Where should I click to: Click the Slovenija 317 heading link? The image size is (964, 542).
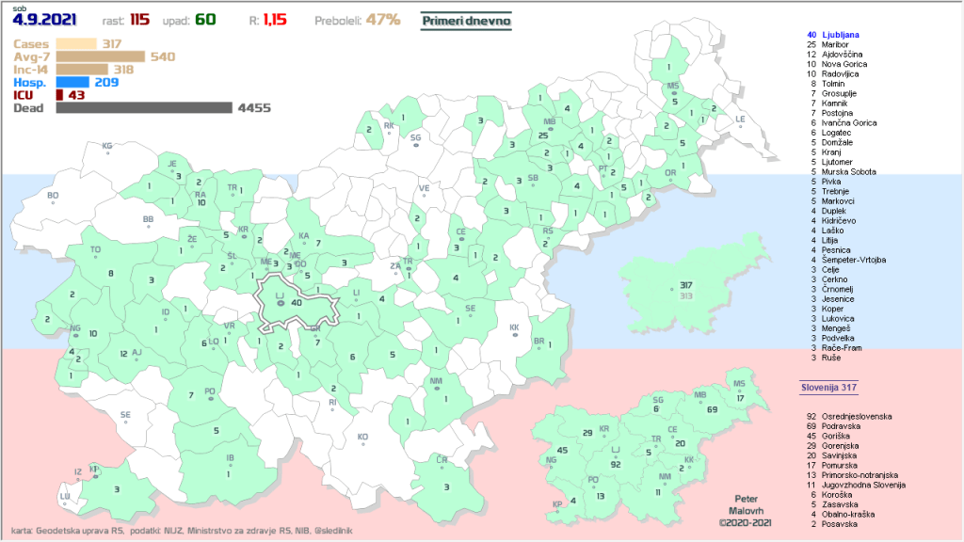point(828,388)
